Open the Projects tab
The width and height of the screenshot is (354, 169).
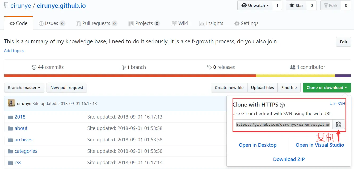(x=144, y=23)
